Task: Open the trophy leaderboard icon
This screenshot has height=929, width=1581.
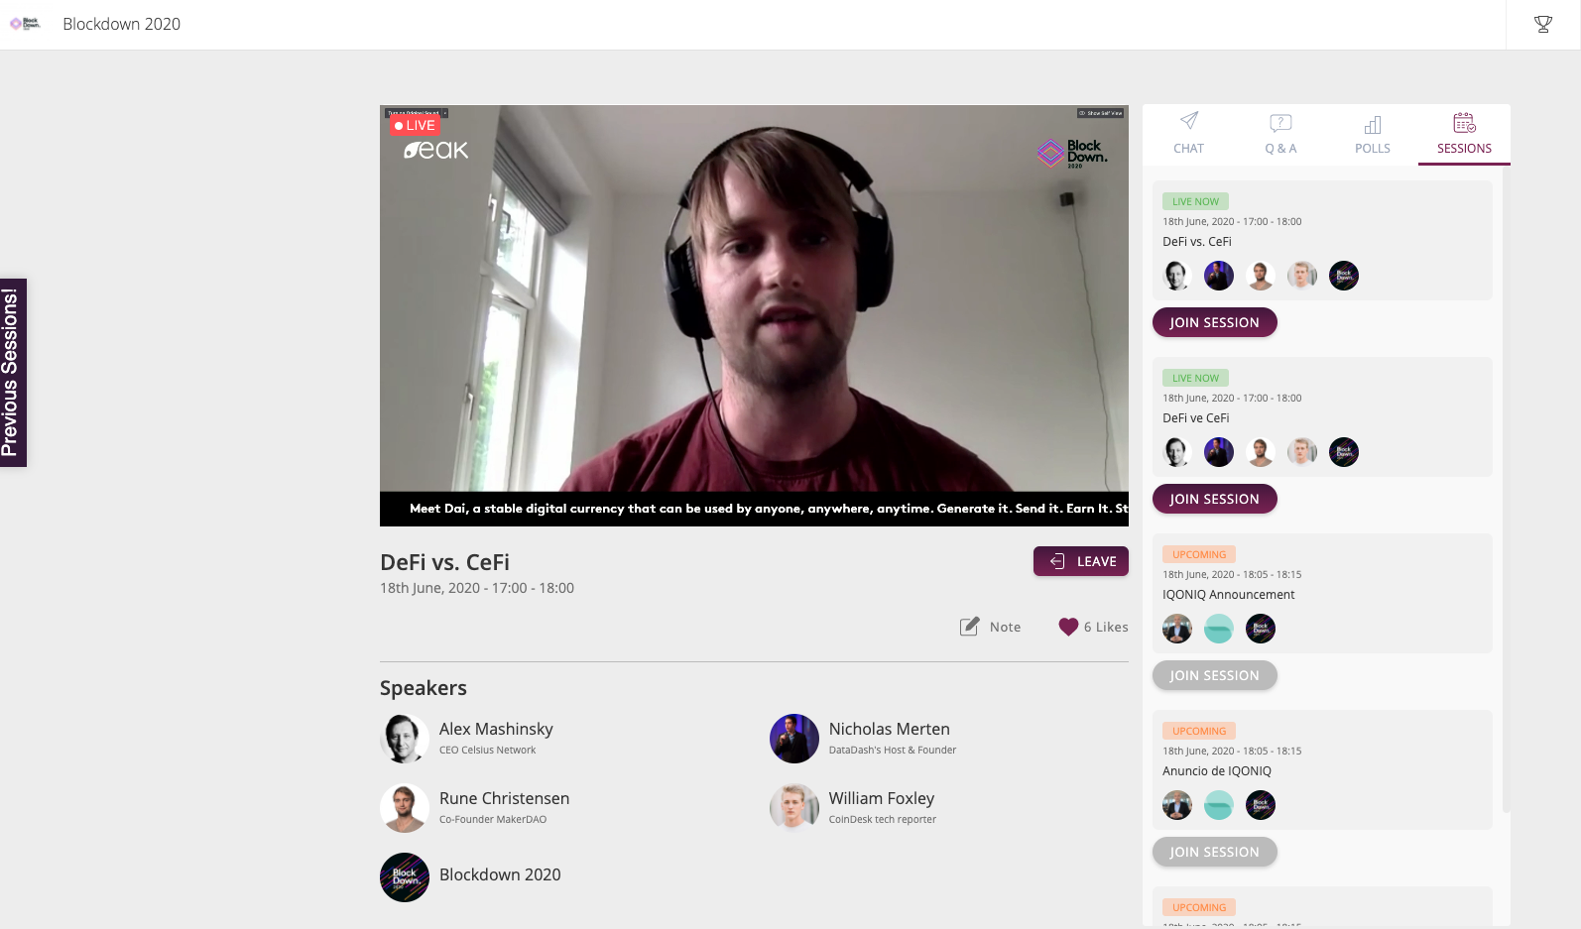Action: [1542, 24]
